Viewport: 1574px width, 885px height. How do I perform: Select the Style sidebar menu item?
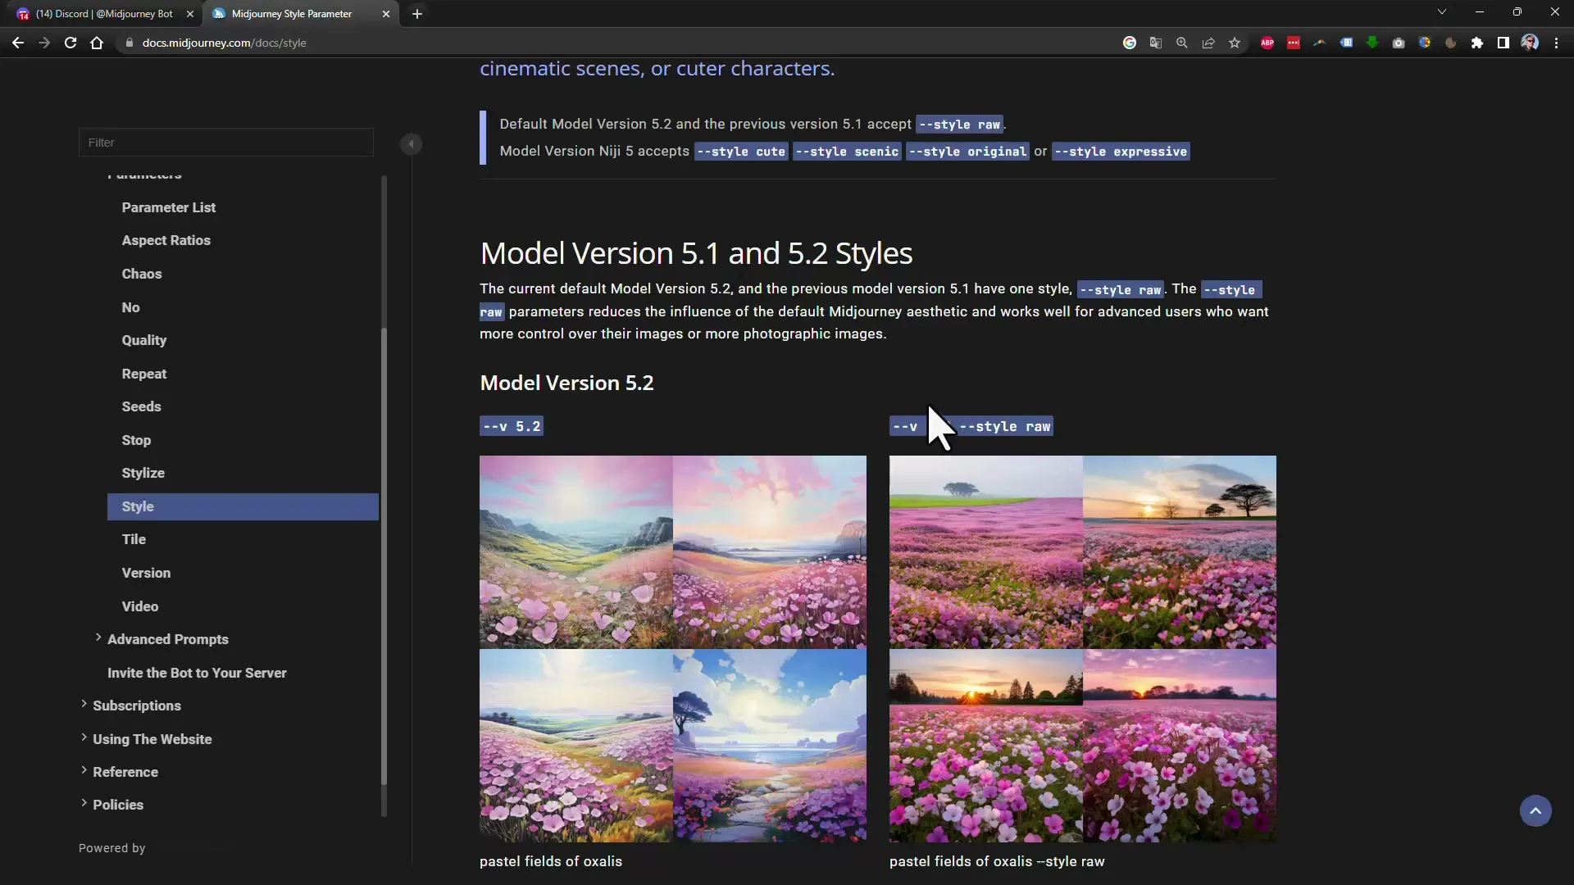137,506
